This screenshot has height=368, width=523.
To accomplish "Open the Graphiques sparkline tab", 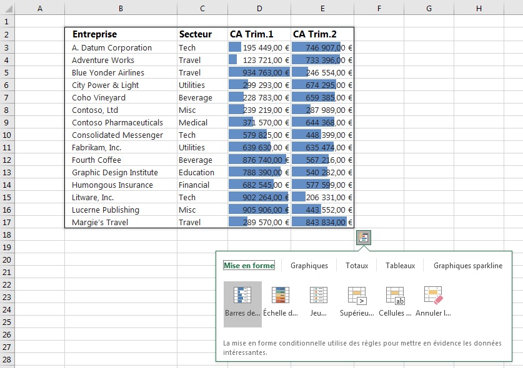I will (468, 266).
